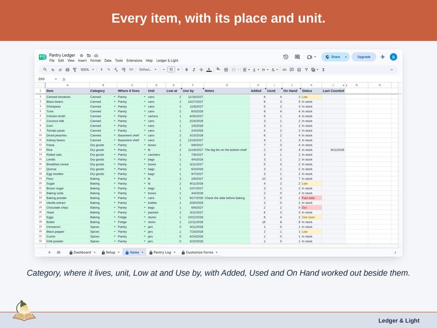Increase font size plus button
The image size is (437, 328).
coord(178,70)
